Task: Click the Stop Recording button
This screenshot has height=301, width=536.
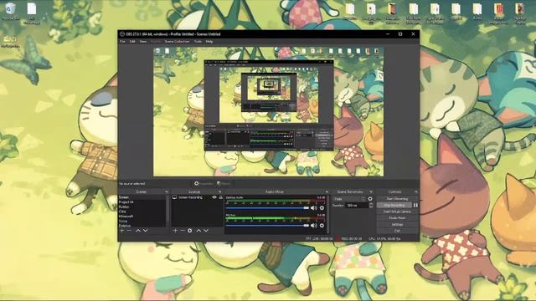Action: click(394, 205)
